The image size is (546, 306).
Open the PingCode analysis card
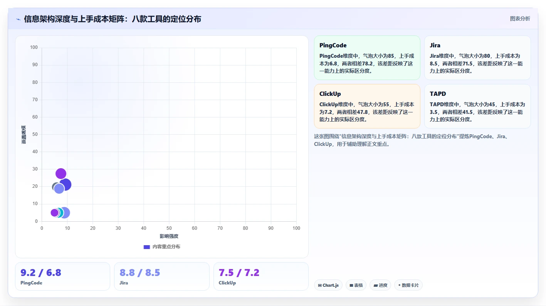point(367,58)
